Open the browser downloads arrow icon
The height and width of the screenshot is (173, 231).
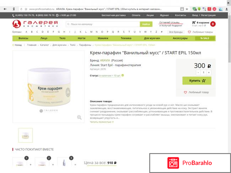pos(227,9)
